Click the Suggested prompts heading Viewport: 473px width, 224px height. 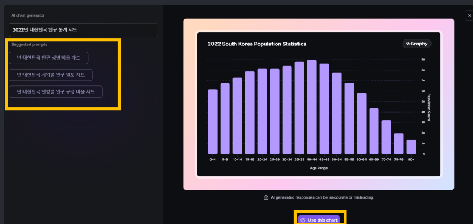pos(29,44)
